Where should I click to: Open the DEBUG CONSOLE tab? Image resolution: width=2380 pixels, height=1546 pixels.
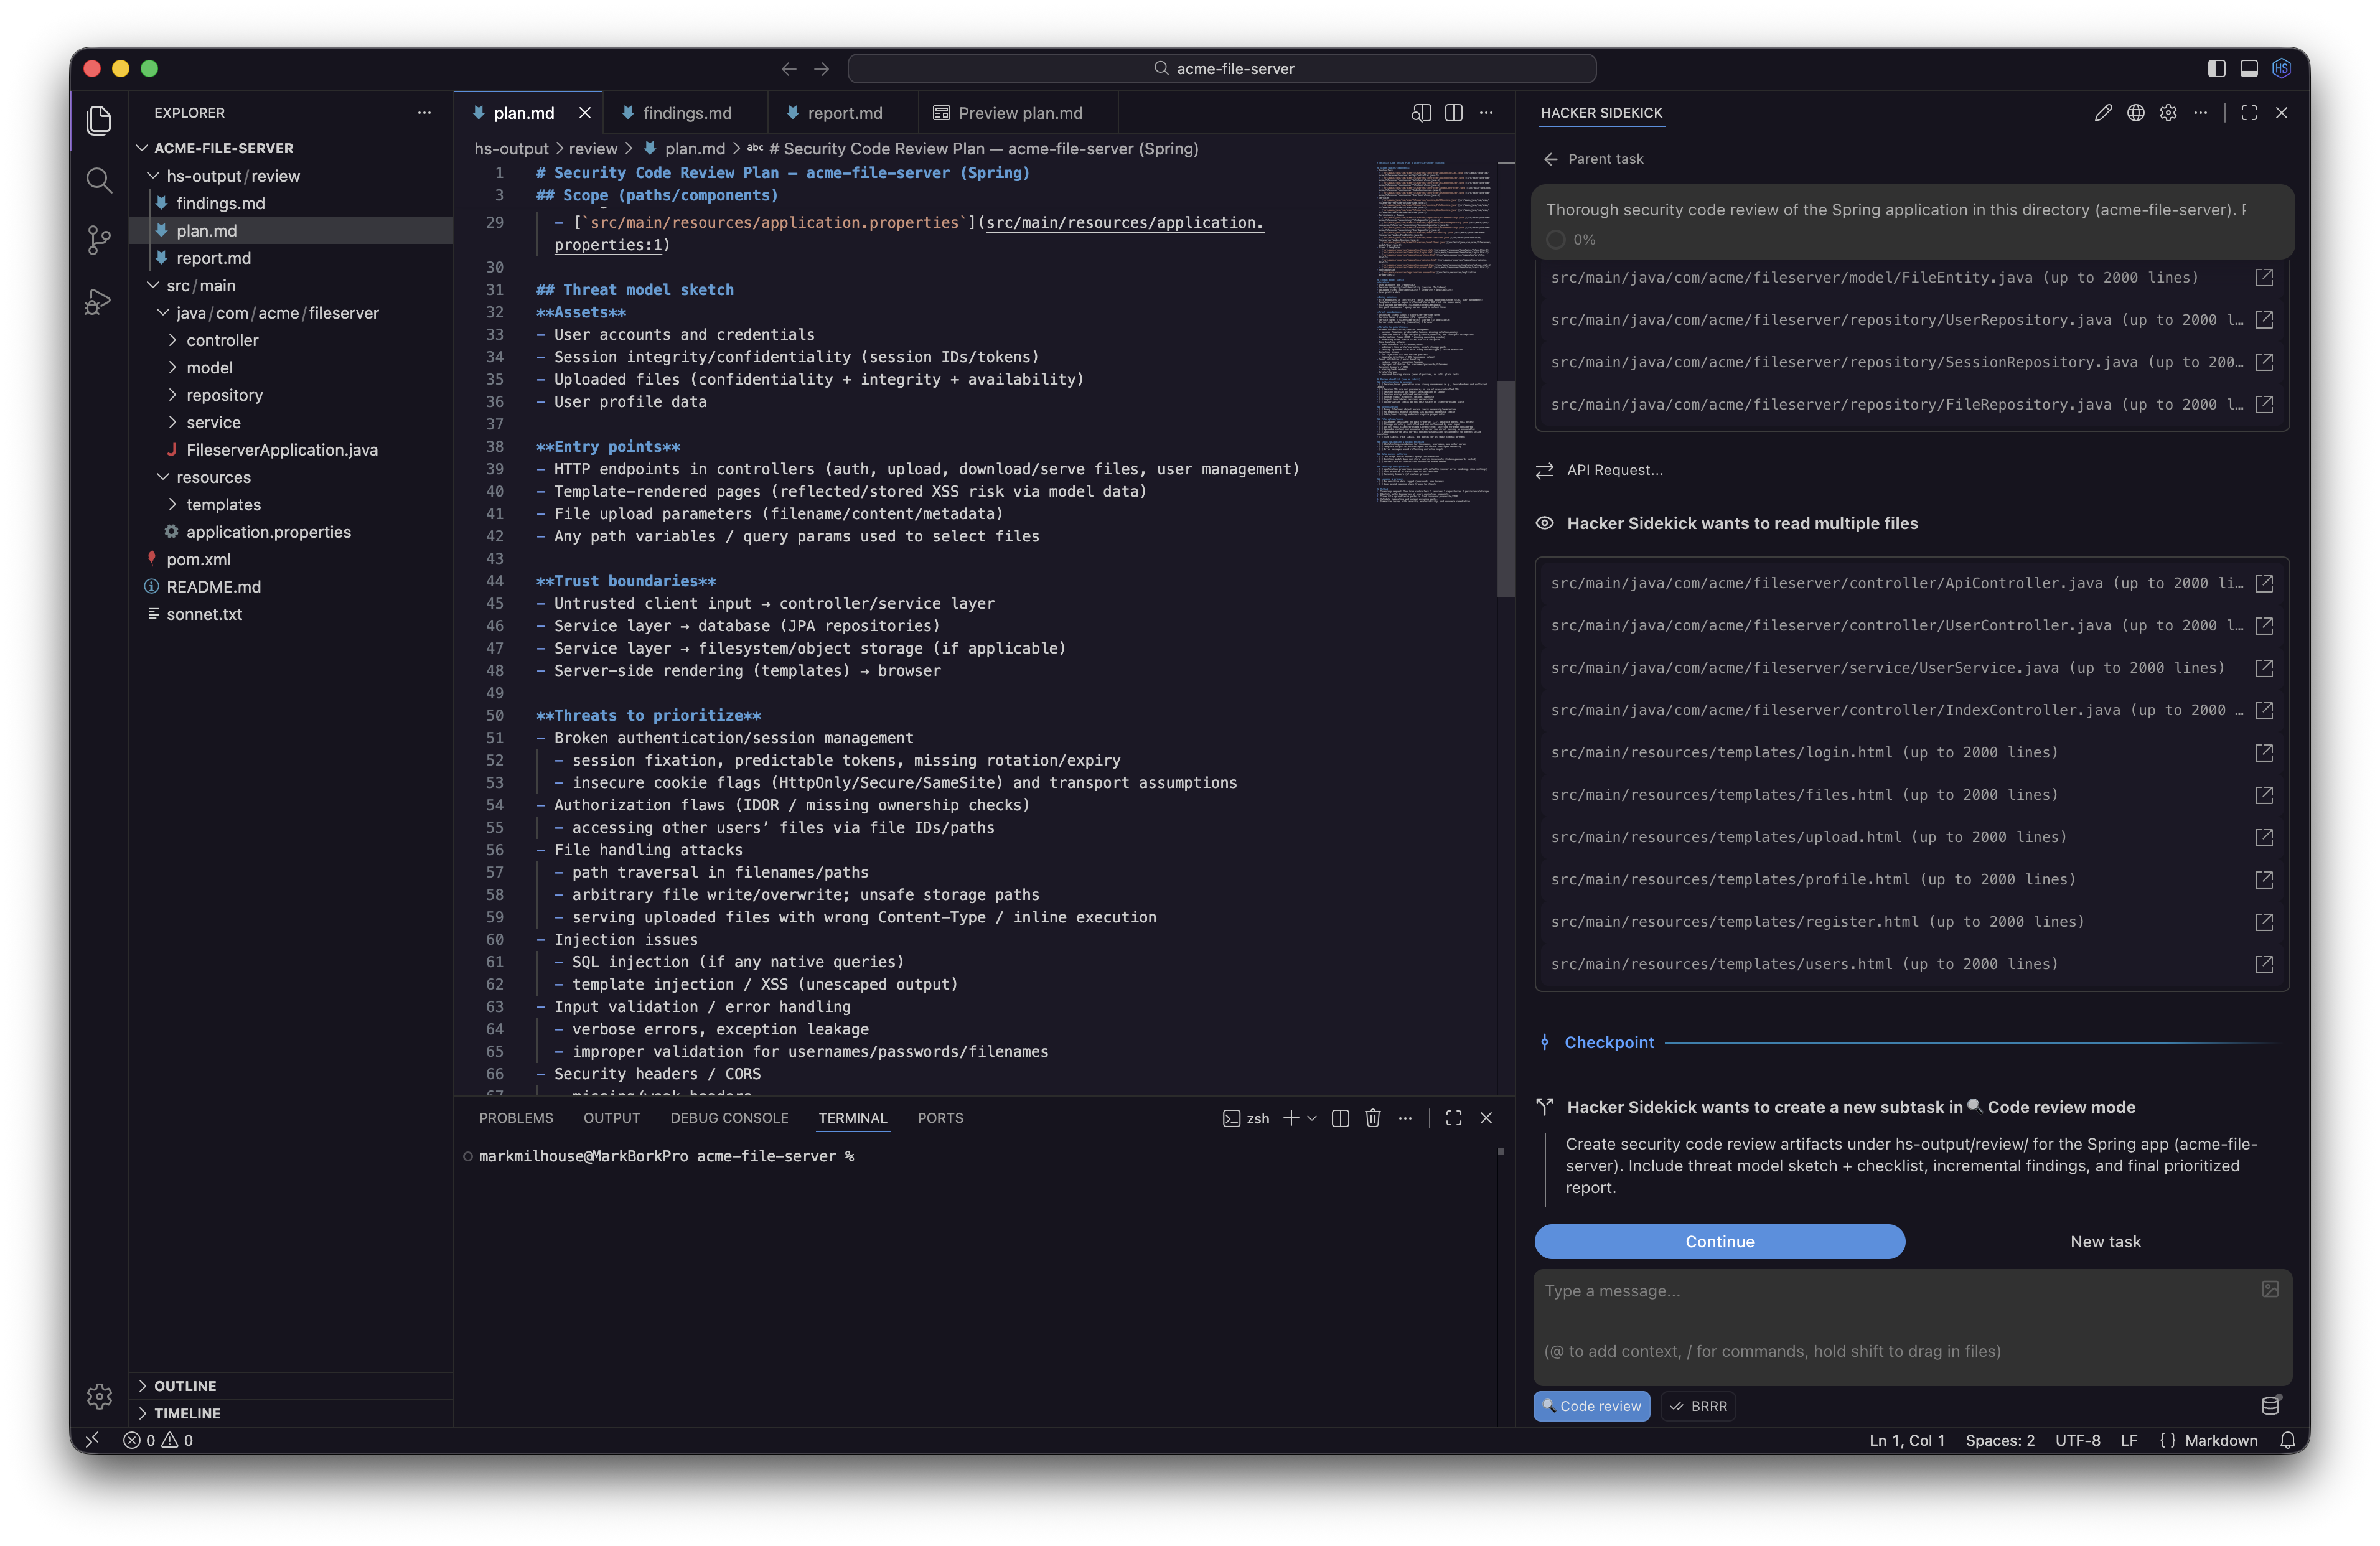coord(729,1118)
